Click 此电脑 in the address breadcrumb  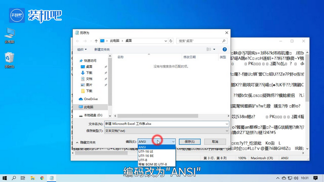pos(115,41)
